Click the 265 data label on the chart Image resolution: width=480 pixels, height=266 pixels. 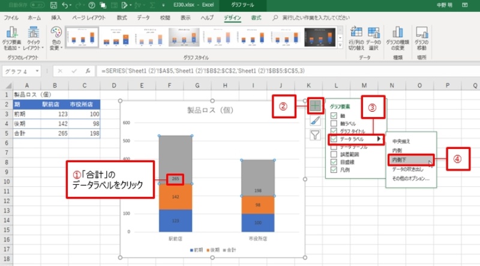click(175, 178)
